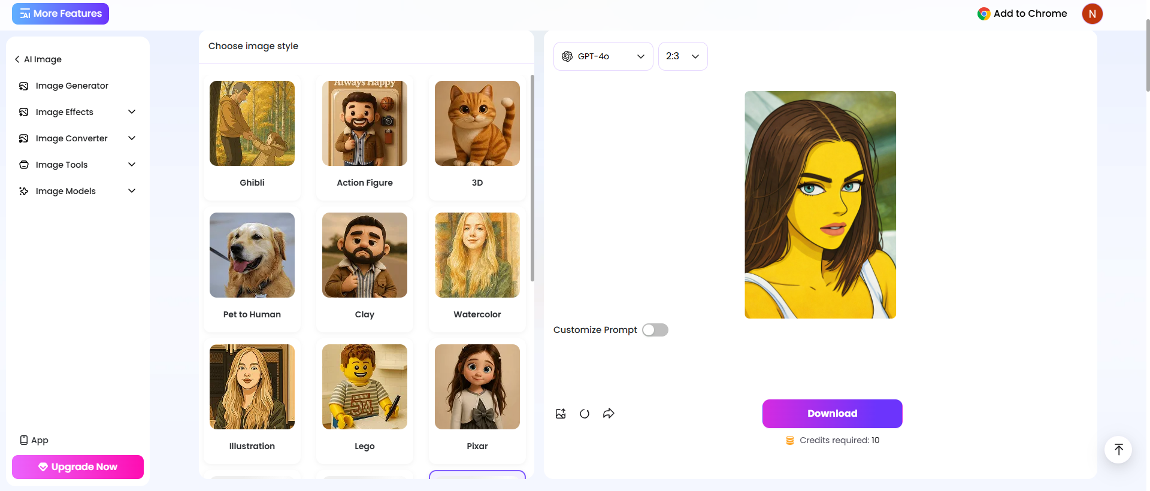Open the GPT-4o model dropdown
The height and width of the screenshot is (491, 1150).
tap(603, 56)
